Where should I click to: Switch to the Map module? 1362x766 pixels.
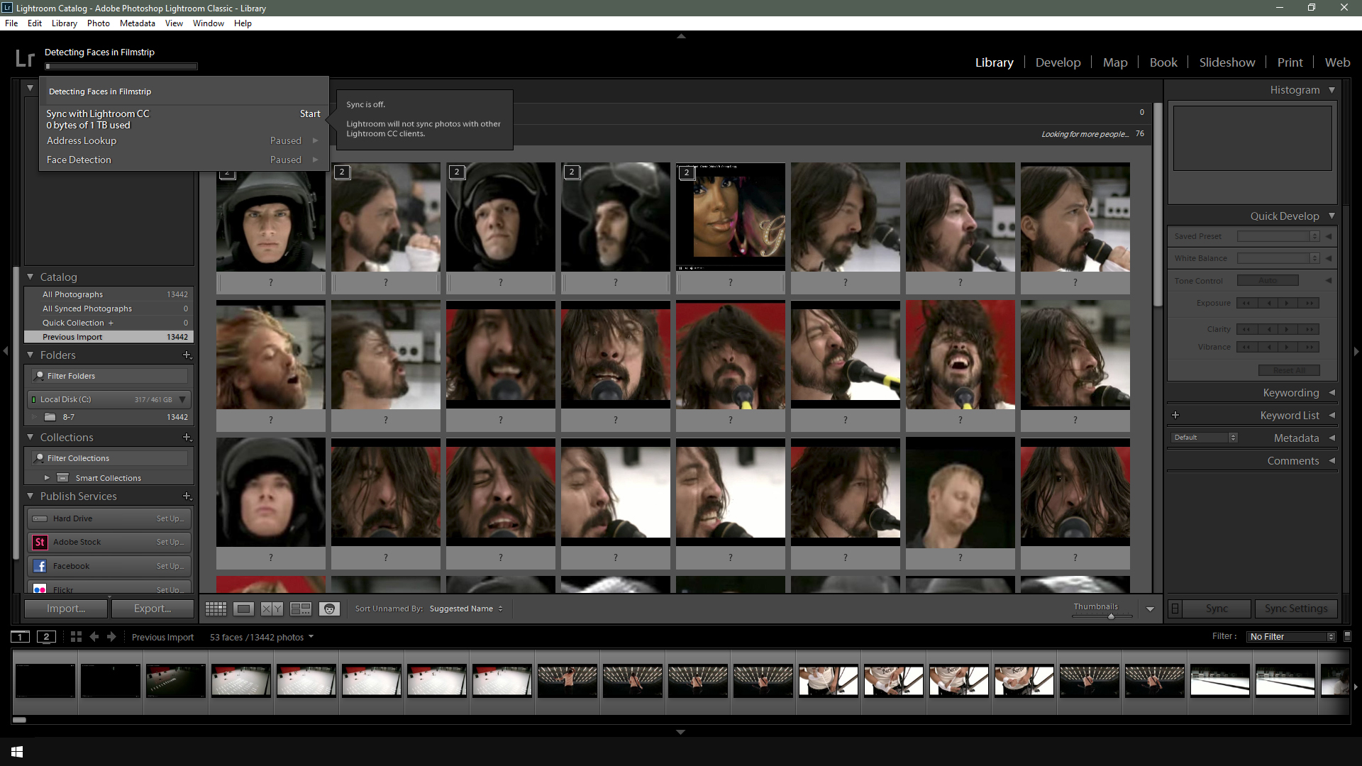coord(1115,62)
